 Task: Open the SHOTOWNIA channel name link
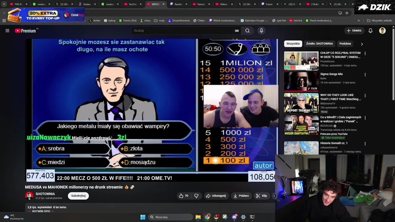[45, 194]
